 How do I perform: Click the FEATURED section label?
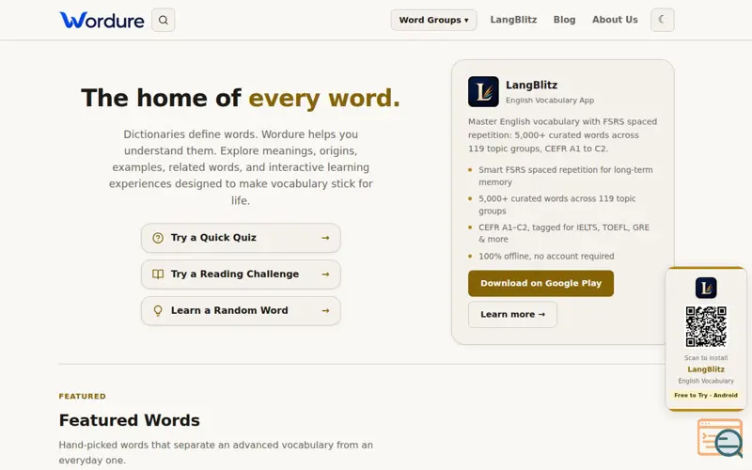(83, 396)
